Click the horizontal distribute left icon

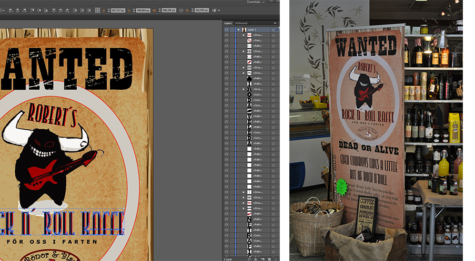75,11
